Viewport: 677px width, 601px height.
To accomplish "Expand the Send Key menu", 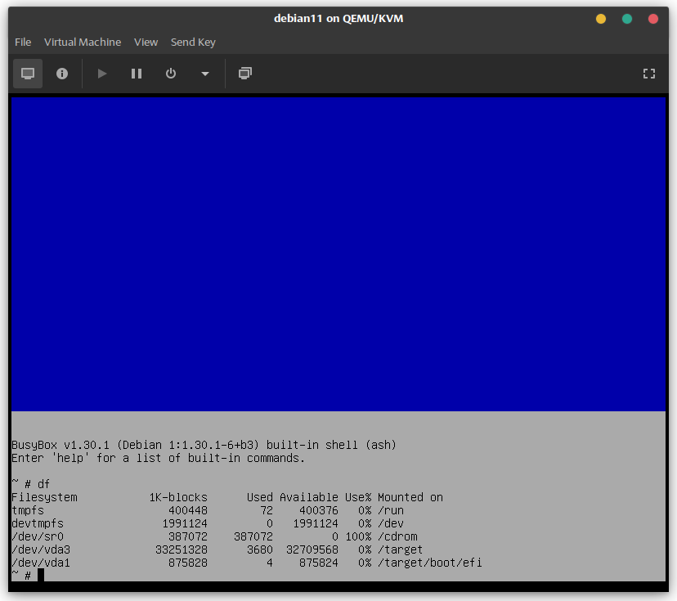I will tap(193, 42).
